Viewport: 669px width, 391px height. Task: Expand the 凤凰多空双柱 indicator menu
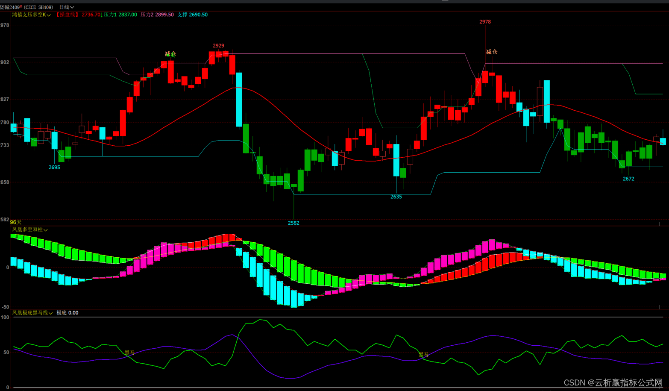[x=29, y=230]
